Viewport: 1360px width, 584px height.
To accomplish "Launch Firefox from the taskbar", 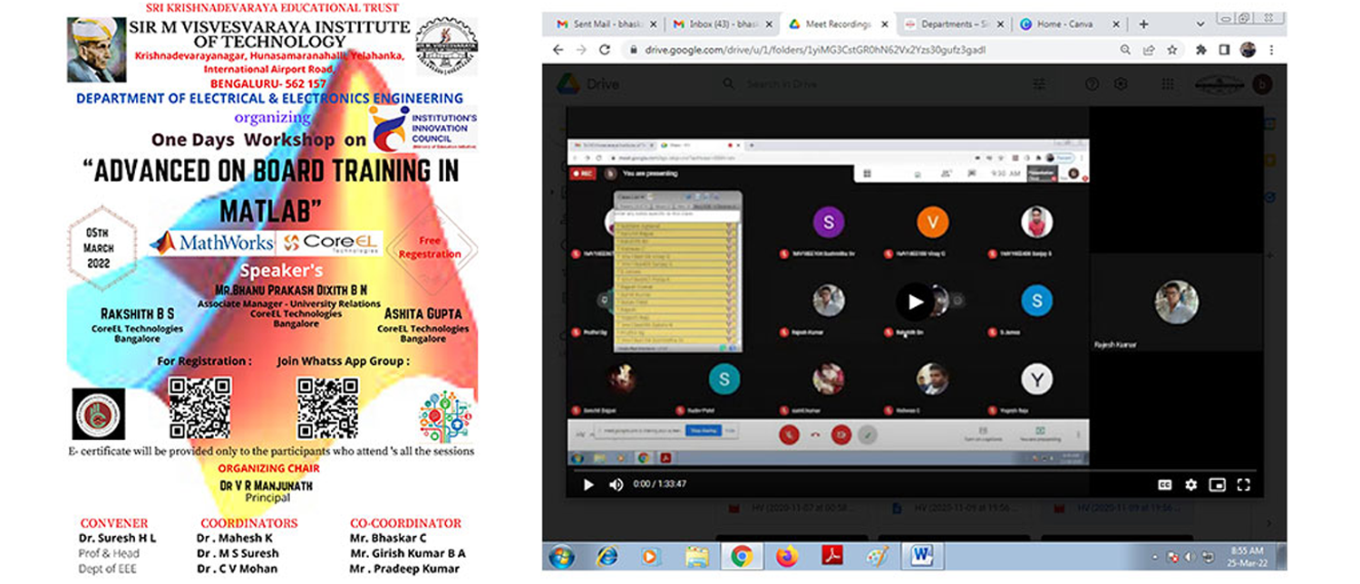I will [787, 556].
